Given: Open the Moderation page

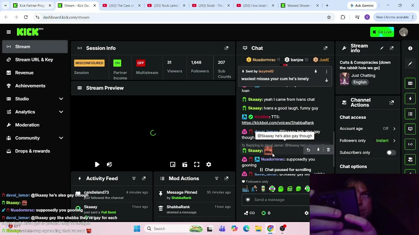Looking at the screenshot, I should point(35,125).
